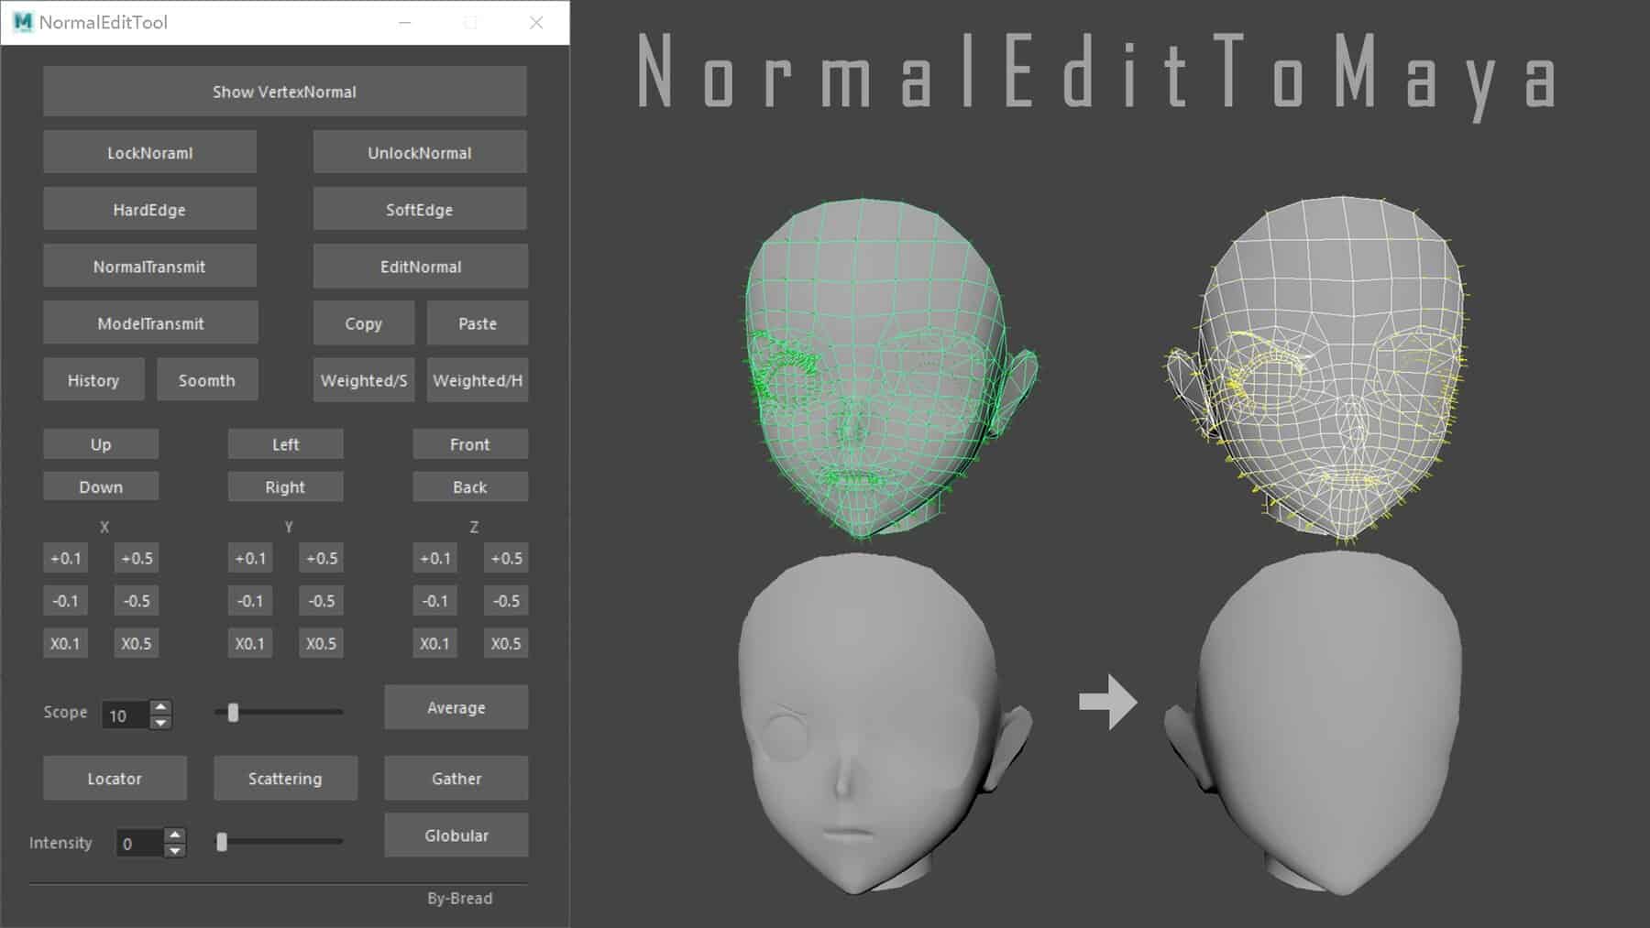
Task: Click the Locator button
Action: point(115,779)
